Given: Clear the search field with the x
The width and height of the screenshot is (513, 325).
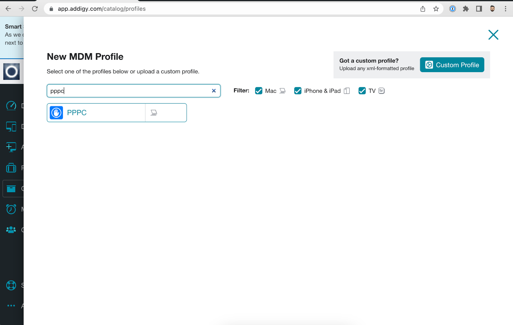Looking at the screenshot, I should (x=214, y=91).
